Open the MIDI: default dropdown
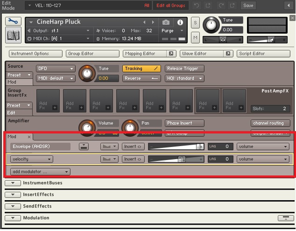 pos(56,78)
